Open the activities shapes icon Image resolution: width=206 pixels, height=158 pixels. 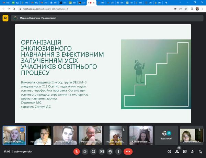tap(192, 151)
